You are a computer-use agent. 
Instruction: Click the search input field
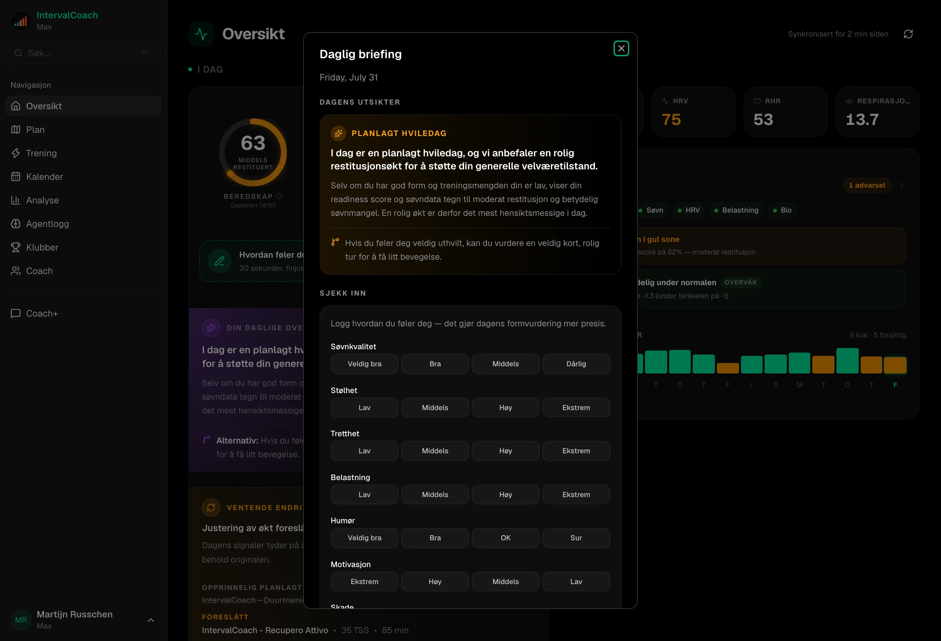pos(83,53)
